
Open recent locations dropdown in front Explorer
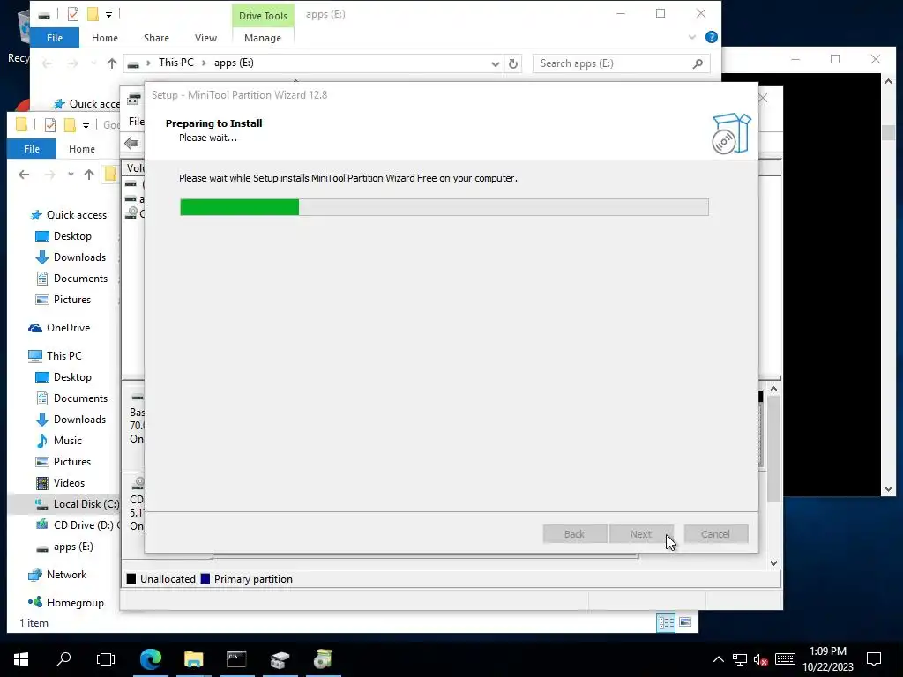[x=71, y=174]
